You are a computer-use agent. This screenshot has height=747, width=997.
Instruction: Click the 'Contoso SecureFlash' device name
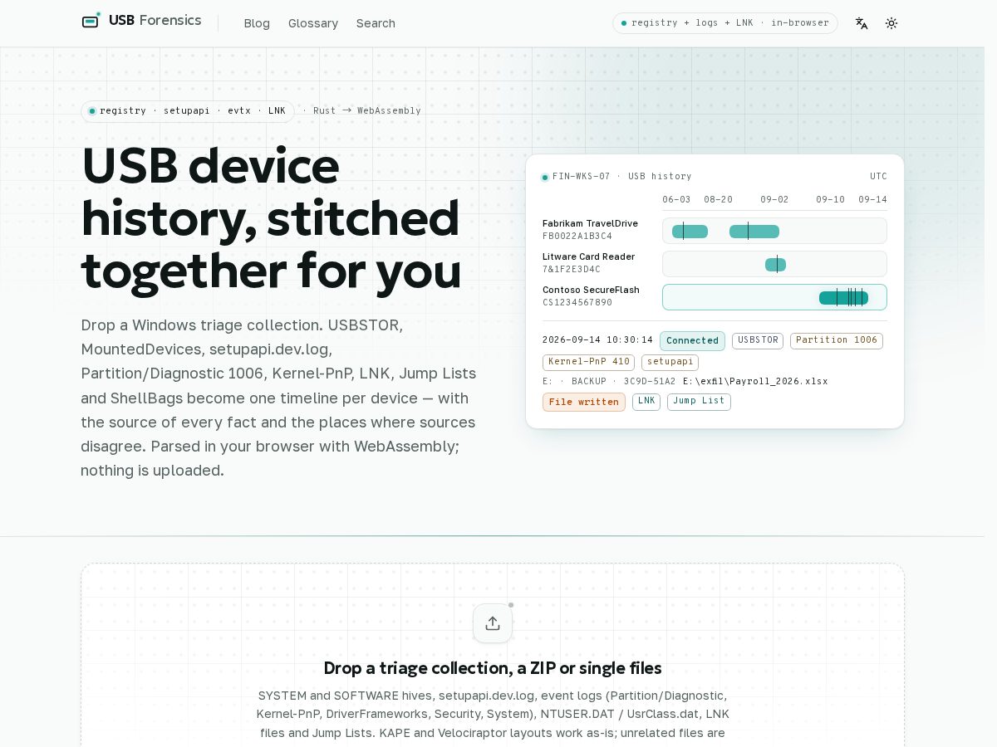[591, 290]
